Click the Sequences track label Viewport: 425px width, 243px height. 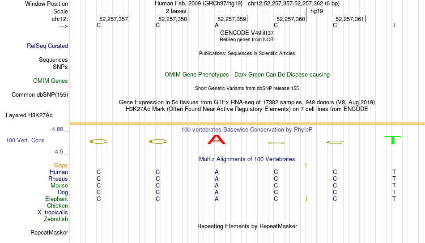click(x=53, y=60)
